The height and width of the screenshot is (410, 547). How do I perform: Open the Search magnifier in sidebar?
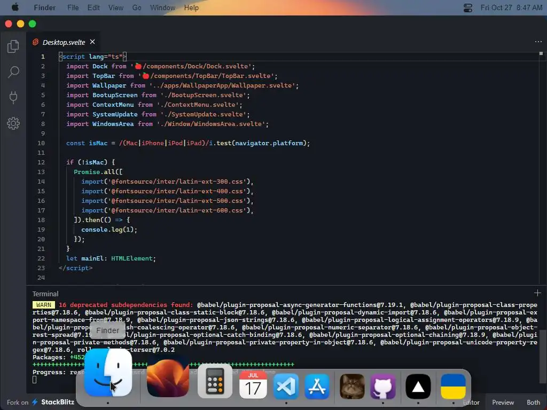coord(13,72)
